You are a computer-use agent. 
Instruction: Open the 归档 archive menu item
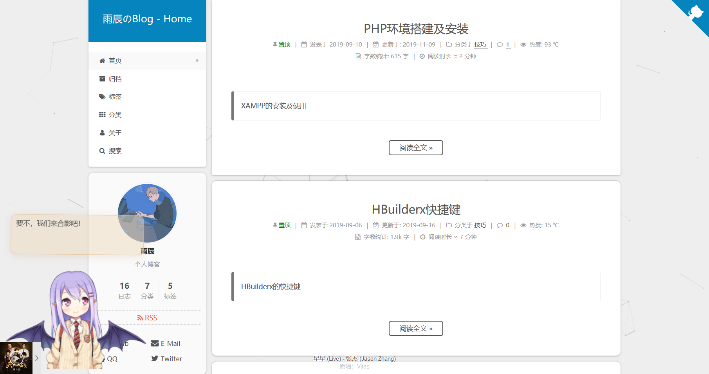147,79
